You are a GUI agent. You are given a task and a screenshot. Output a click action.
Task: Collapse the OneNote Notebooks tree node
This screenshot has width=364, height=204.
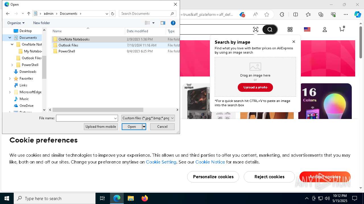pos(12,44)
